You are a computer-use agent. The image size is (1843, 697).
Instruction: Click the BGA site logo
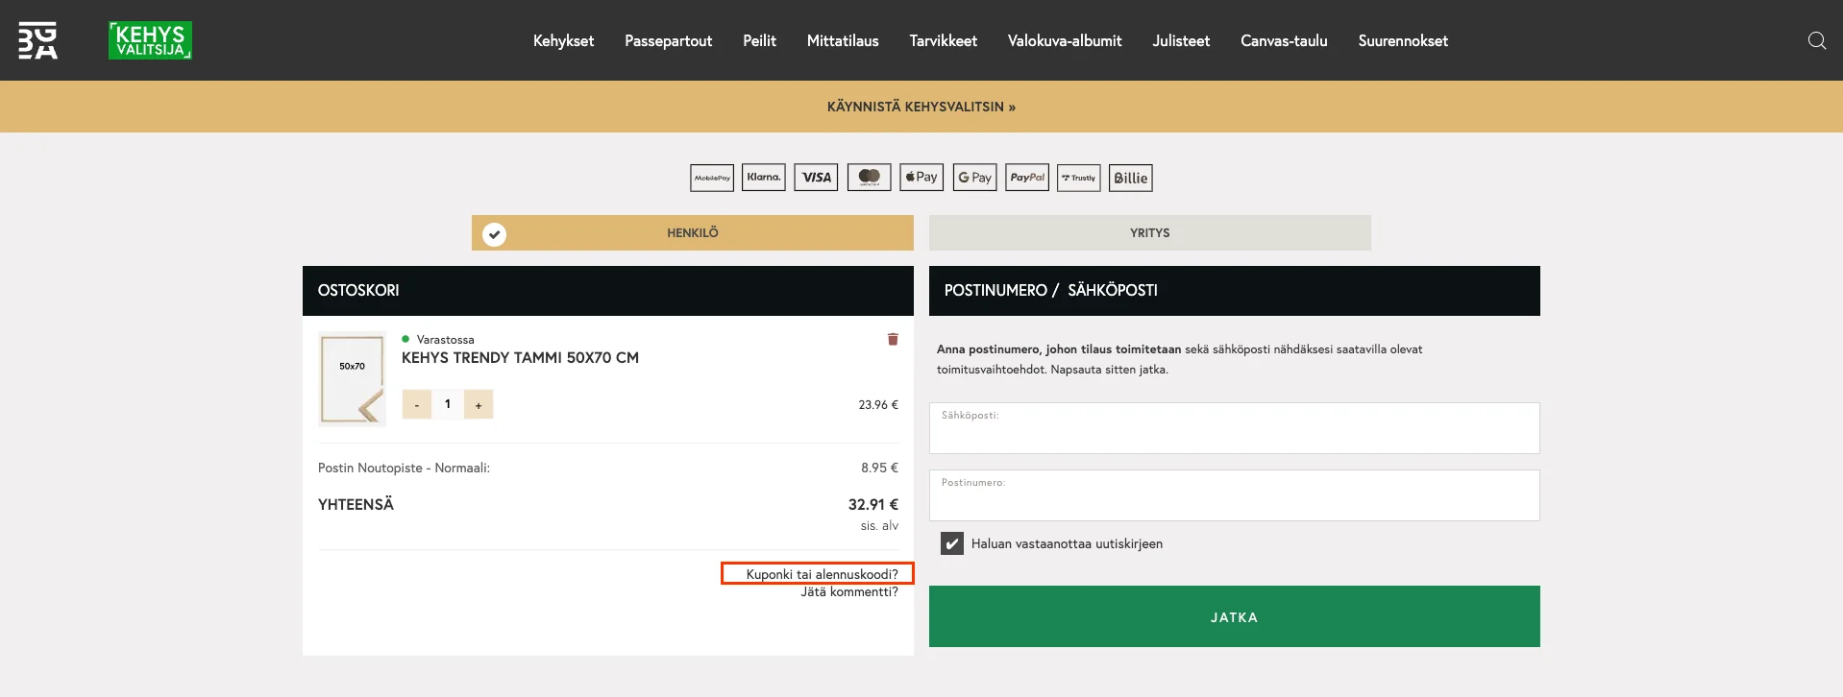tap(38, 40)
